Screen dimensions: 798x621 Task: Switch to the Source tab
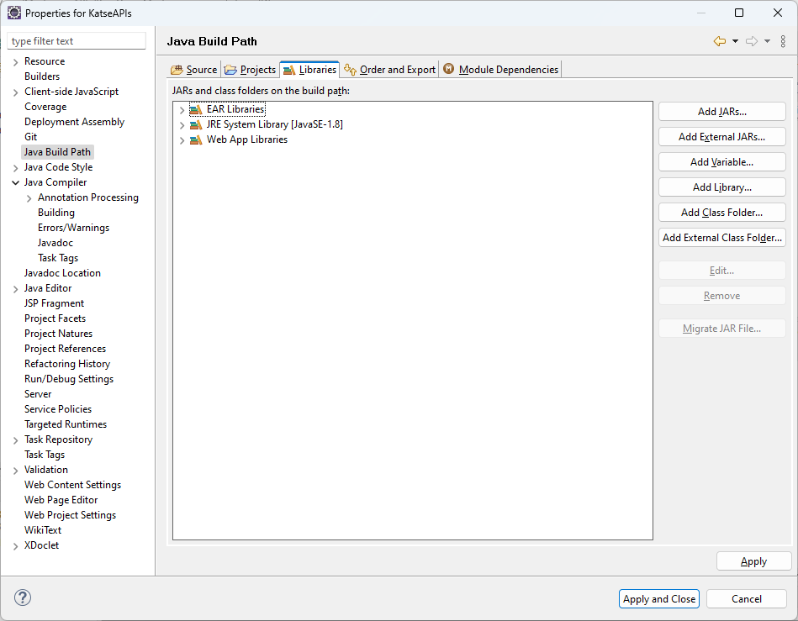click(194, 70)
